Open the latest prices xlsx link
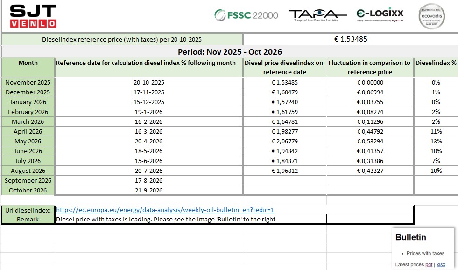Screen dimensions: 458x270 441,265
